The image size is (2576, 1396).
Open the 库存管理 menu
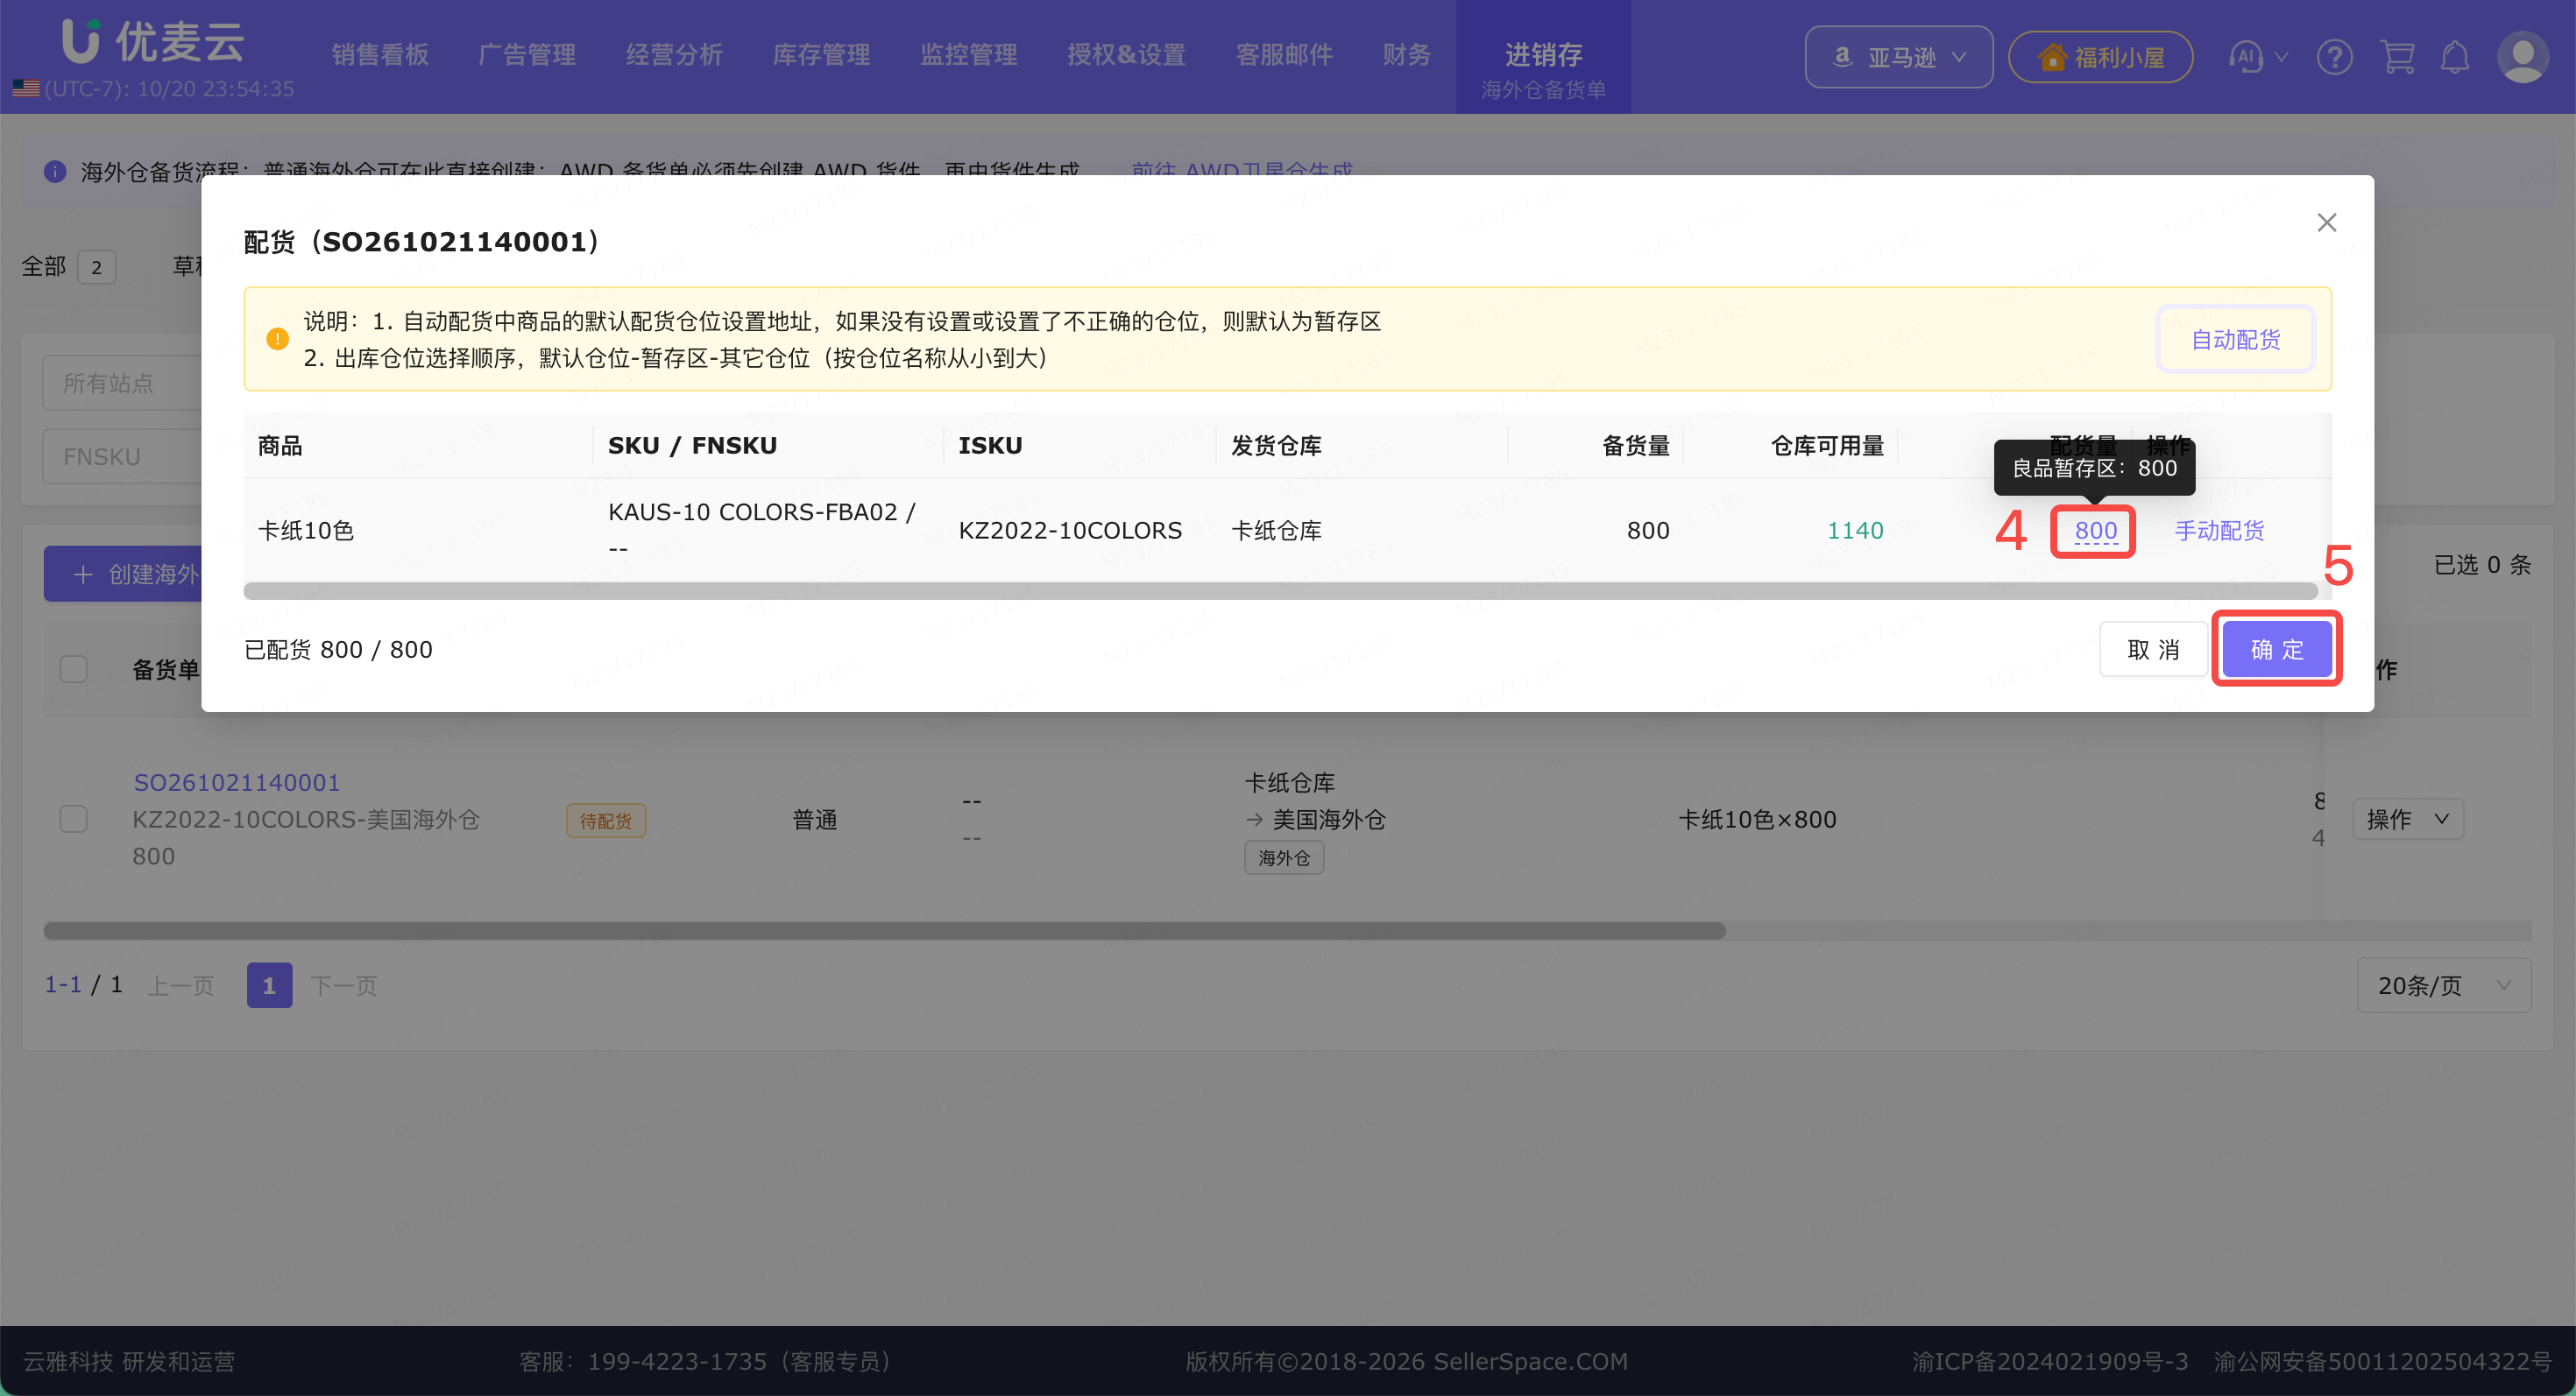[821, 55]
